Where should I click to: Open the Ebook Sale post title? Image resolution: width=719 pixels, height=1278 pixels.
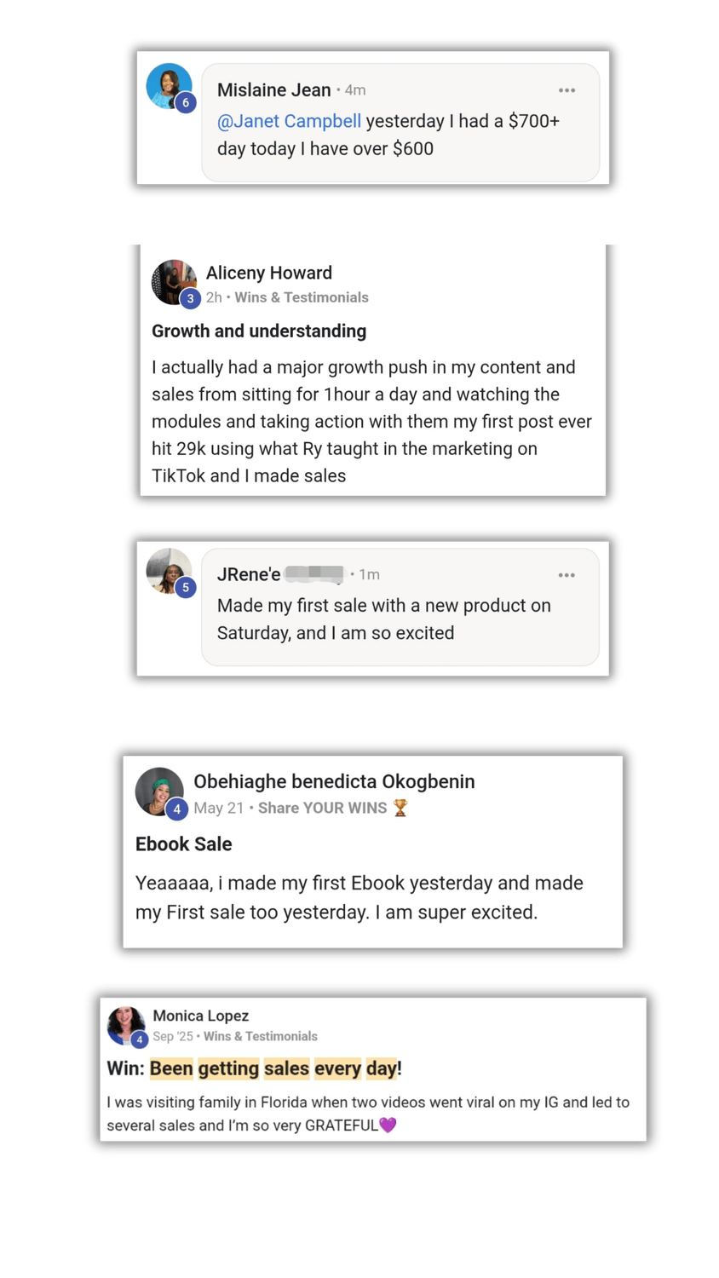tap(183, 844)
